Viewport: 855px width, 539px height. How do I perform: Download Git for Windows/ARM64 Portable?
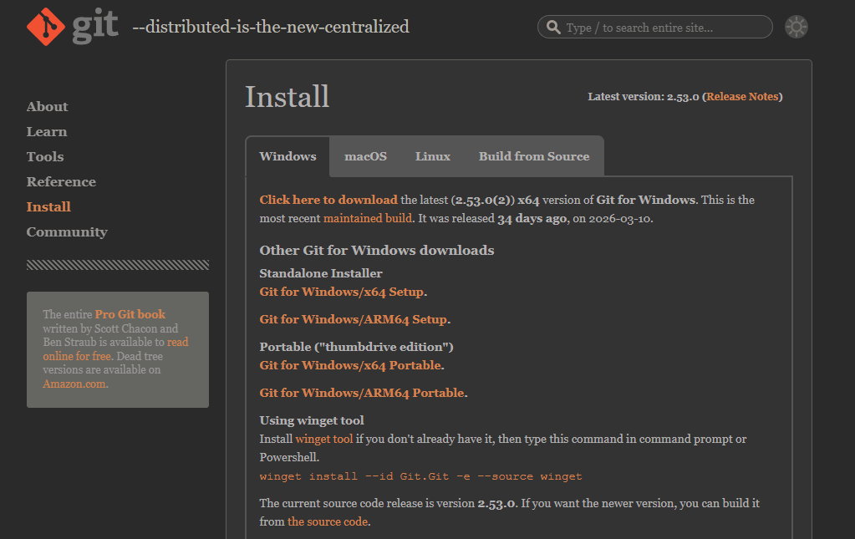click(362, 393)
